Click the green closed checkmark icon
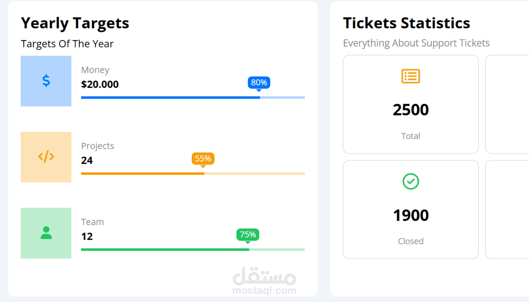Viewport: 529px width, 302px height. click(410, 181)
